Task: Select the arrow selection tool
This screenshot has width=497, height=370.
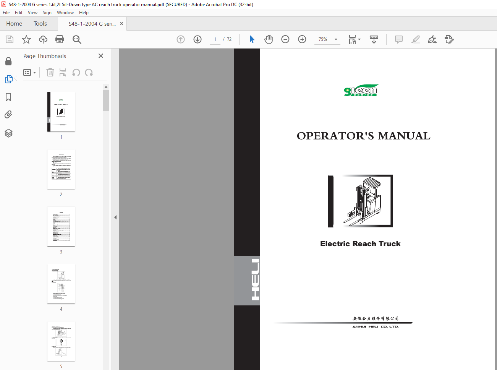Action: click(252, 39)
